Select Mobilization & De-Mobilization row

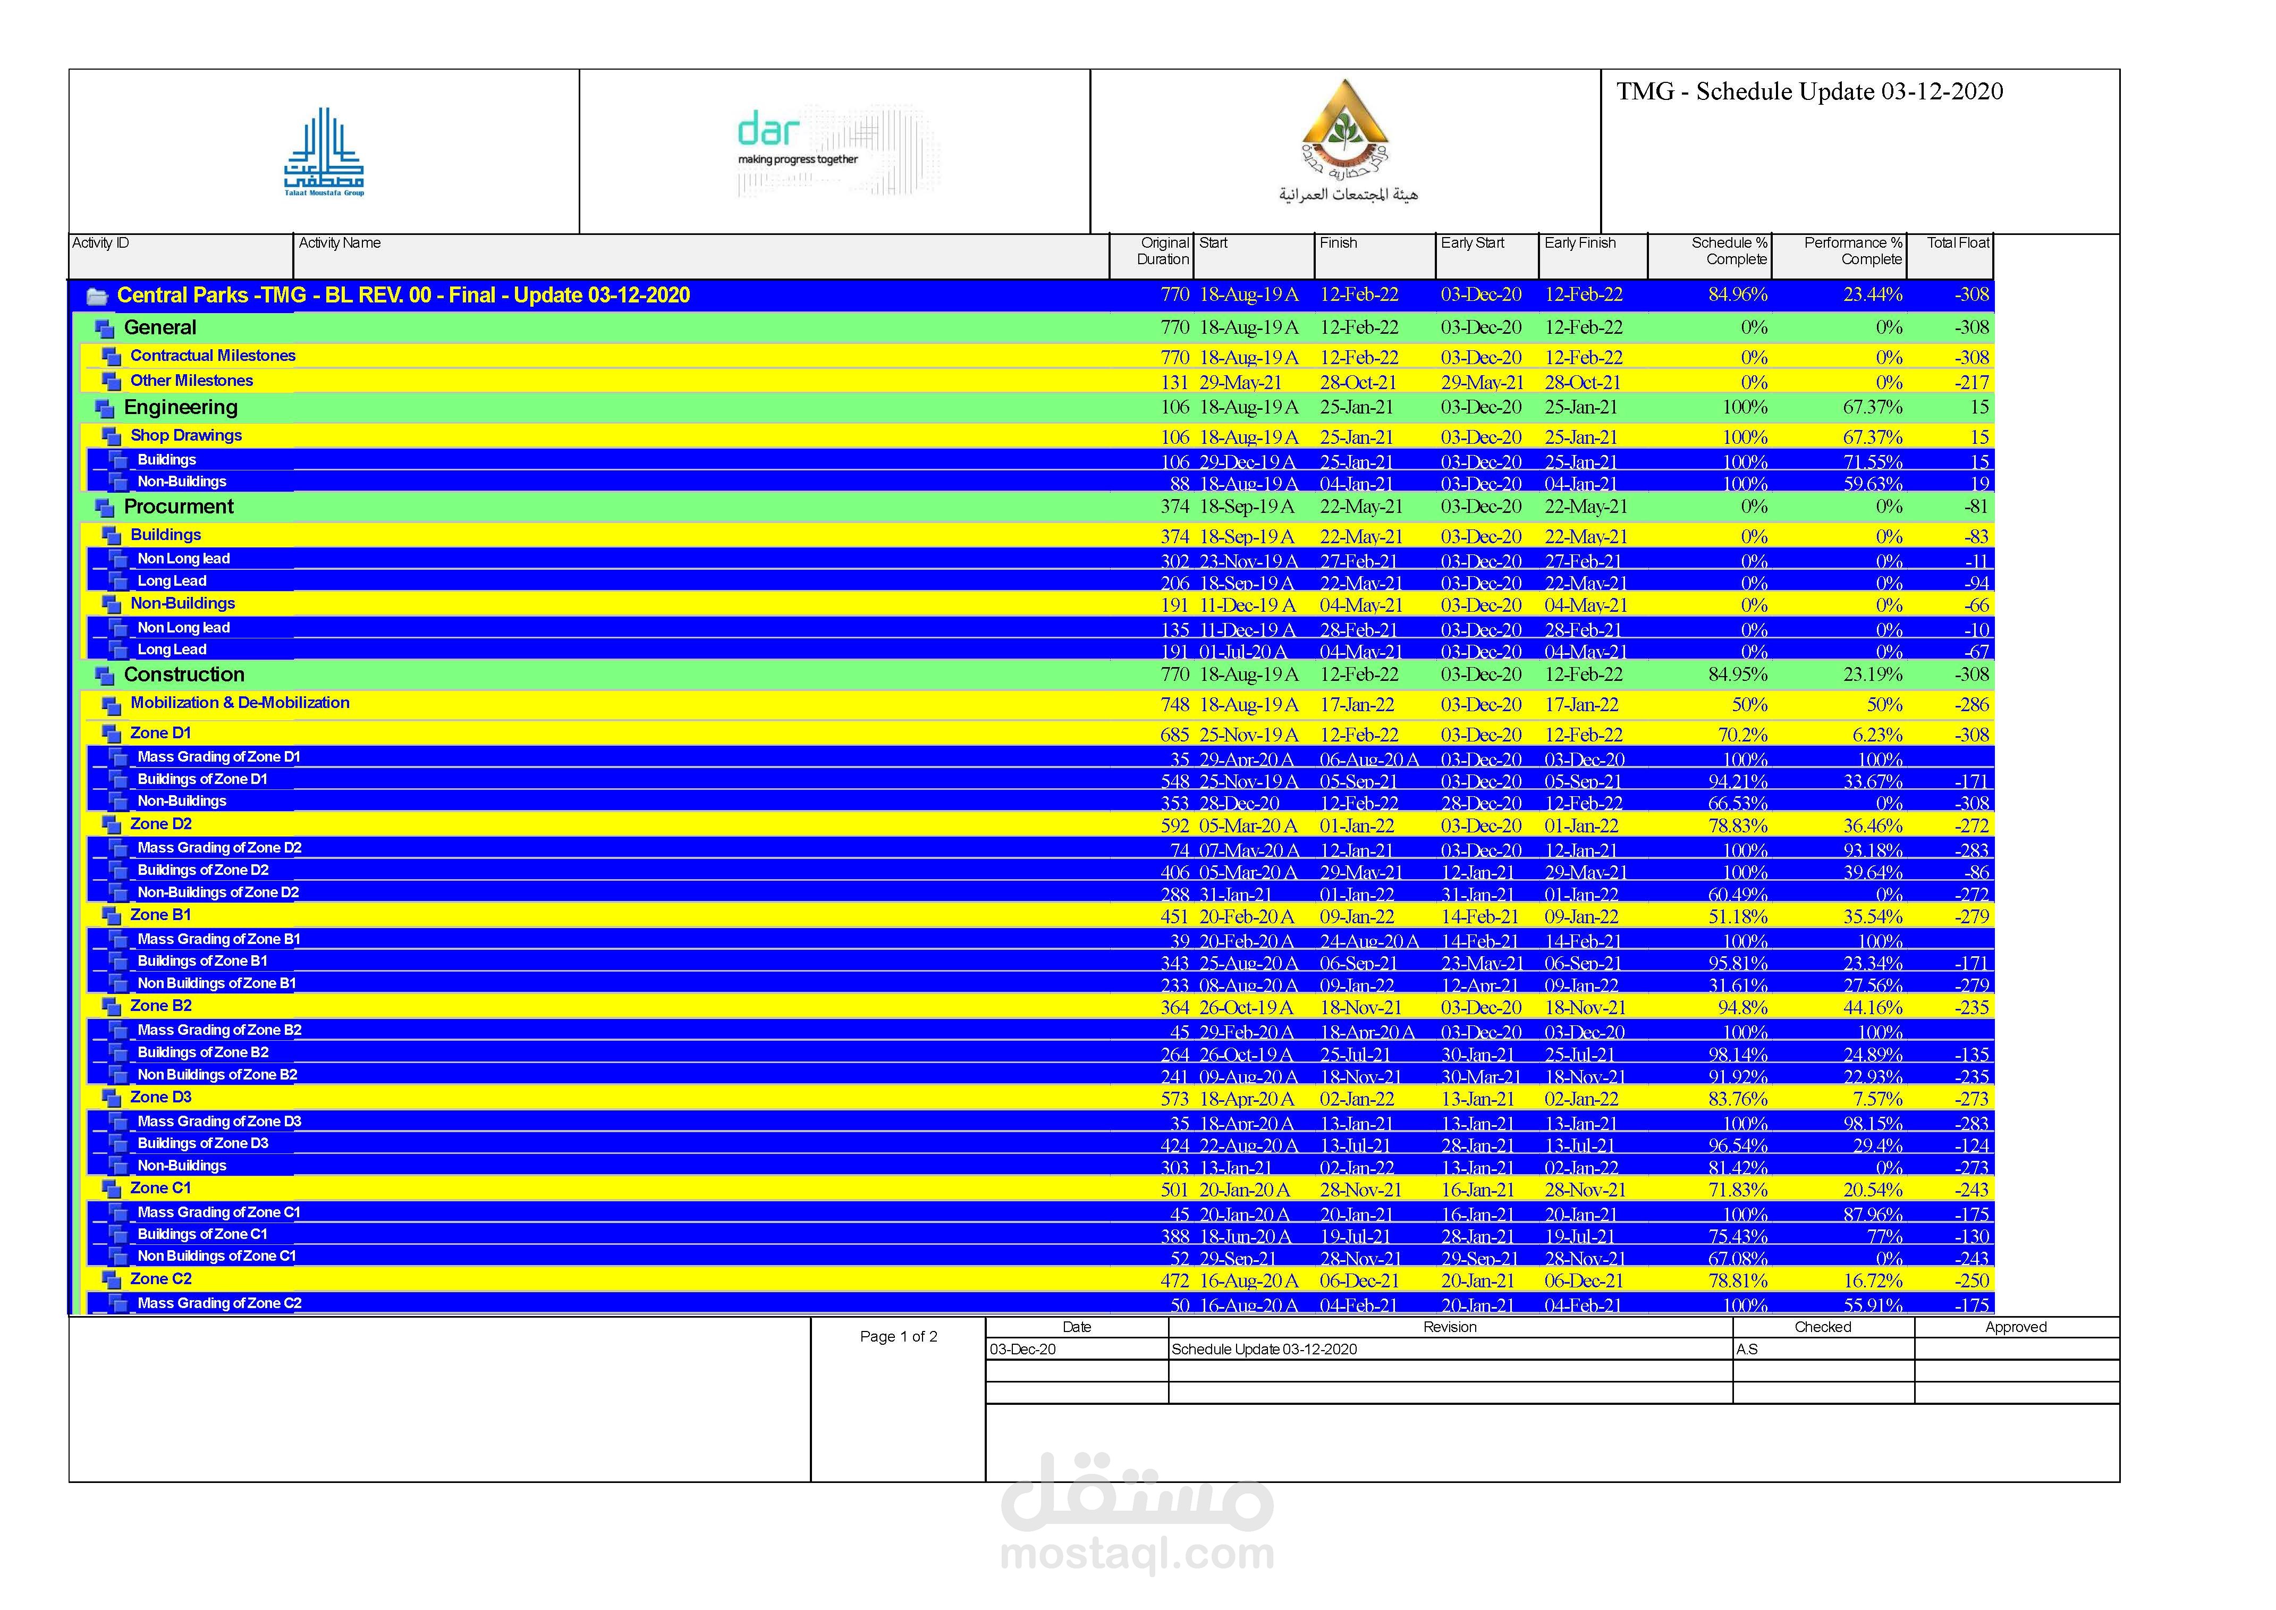[x=240, y=703]
